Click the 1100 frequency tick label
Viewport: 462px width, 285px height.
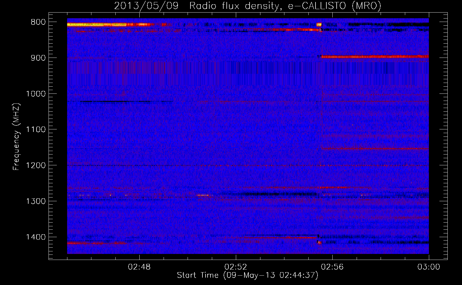tap(36, 130)
